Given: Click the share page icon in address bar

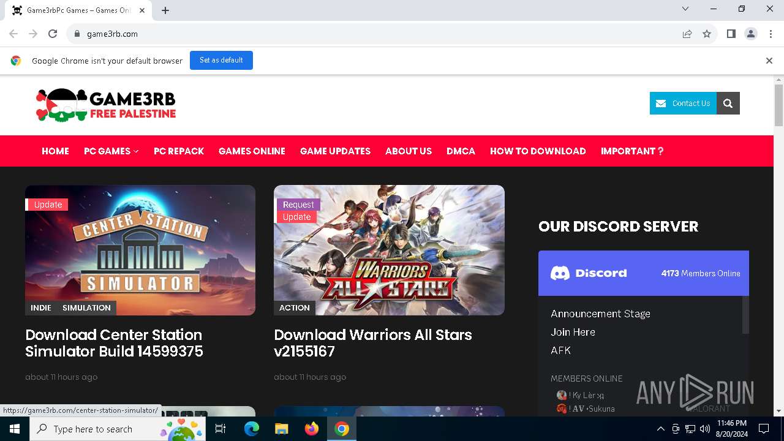Looking at the screenshot, I should coord(687,34).
